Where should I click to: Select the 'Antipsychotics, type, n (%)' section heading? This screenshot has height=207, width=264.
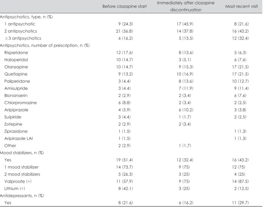coord(26,17)
